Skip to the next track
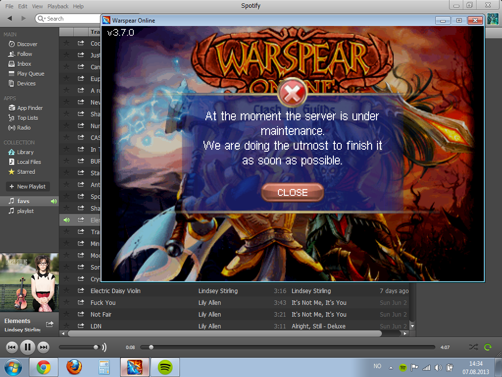The width and height of the screenshot is (502, 377). pos(43,347)
